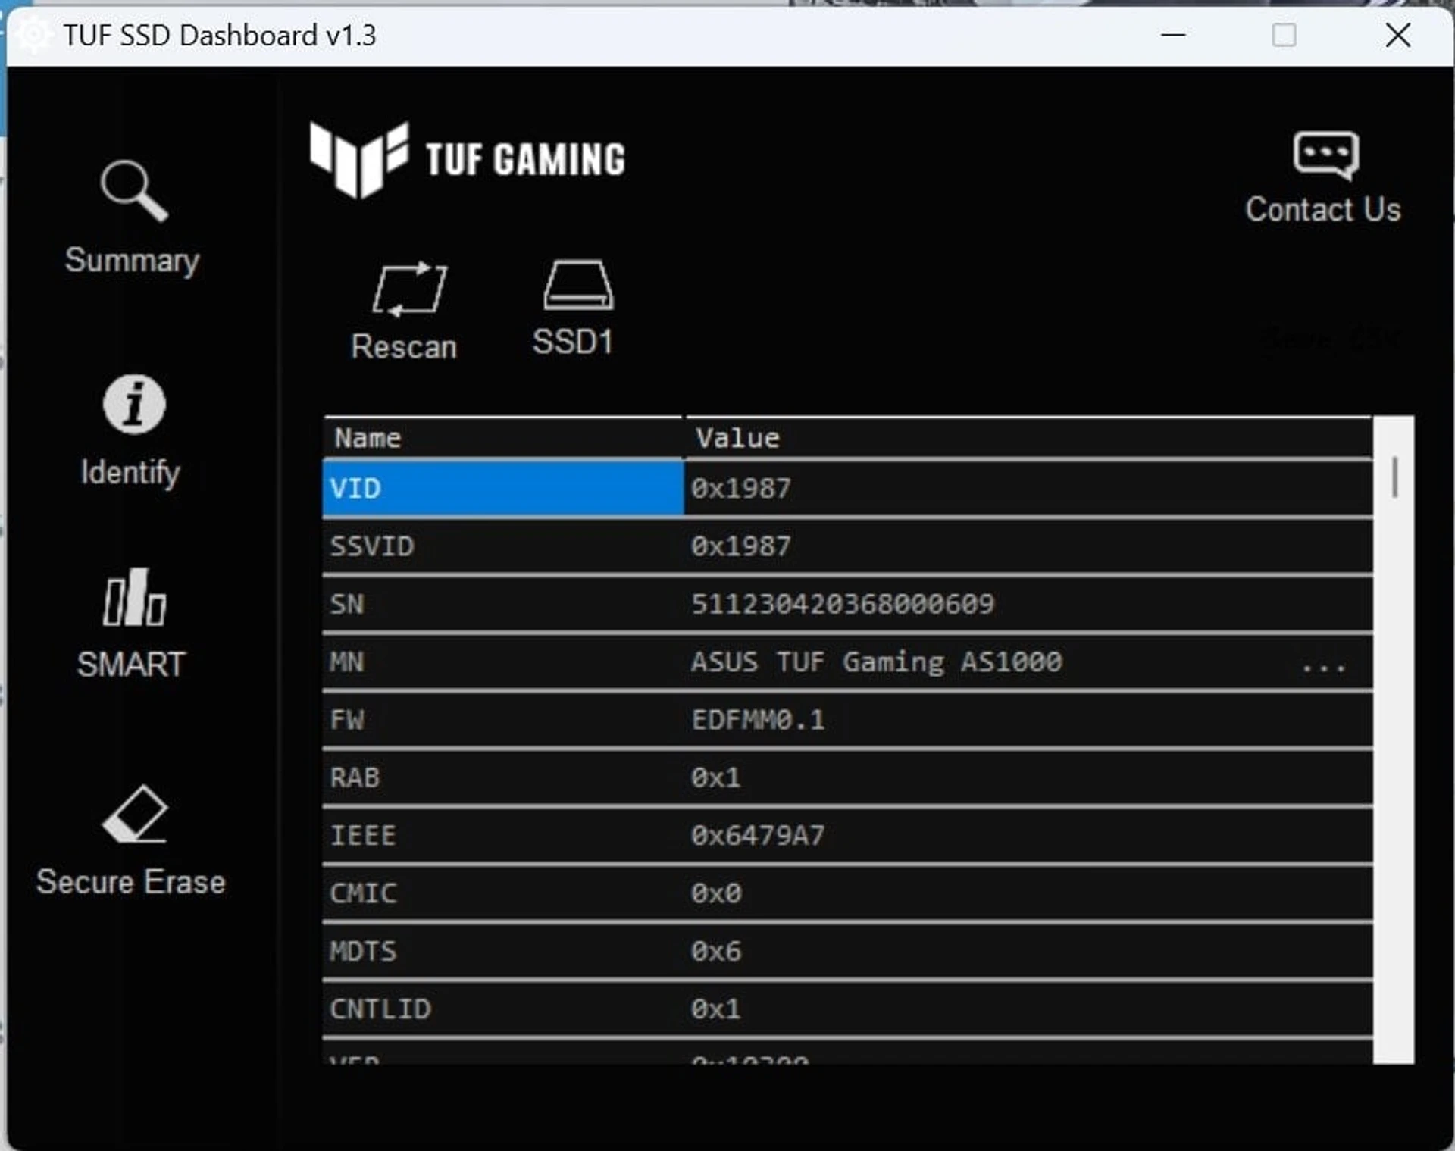Click the CNTLID value 0x1
1455x1151 pixels.
tap(715, 1009)
